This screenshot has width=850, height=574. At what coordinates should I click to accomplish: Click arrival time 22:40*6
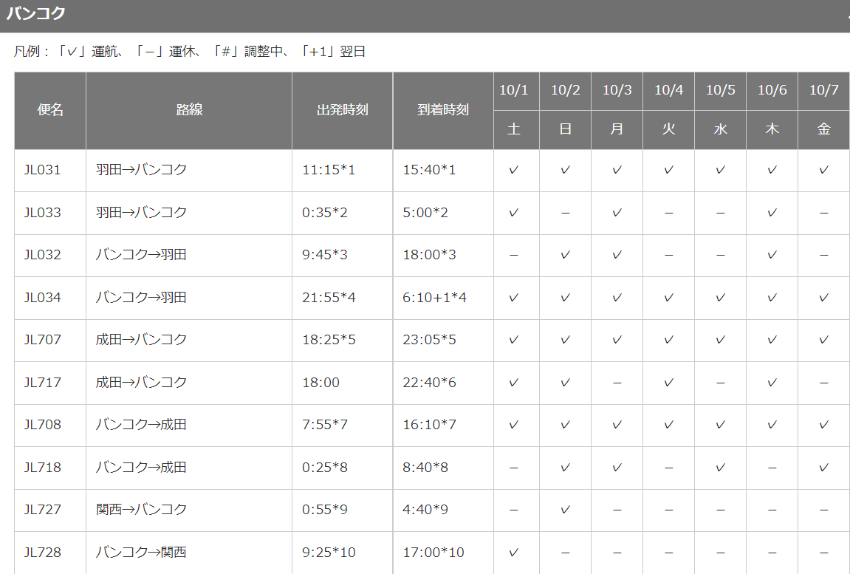point(429,383)
